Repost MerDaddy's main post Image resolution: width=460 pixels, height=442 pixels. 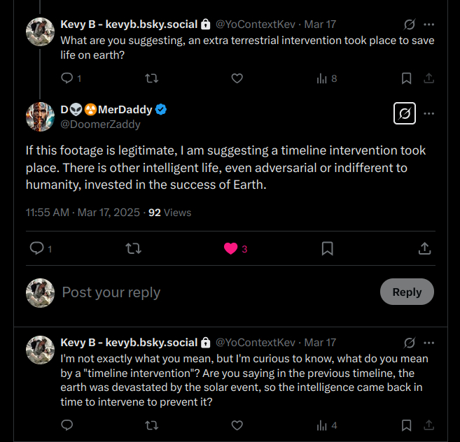click(133, 248)
